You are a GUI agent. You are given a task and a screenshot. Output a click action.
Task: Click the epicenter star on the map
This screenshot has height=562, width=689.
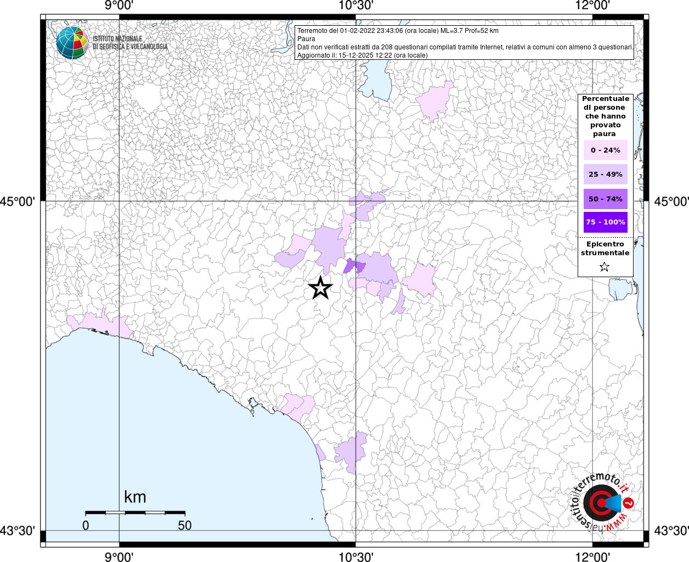pyautogui.click(x=320, y=288)
